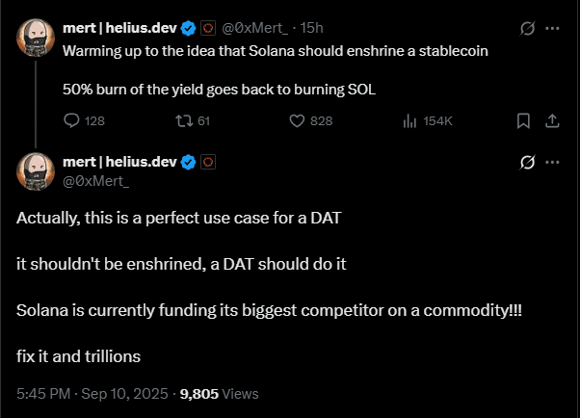The width and height of the screenshot is (580, 418).
Task: Open view analytics showing 154K
Action: pos(410,120)
